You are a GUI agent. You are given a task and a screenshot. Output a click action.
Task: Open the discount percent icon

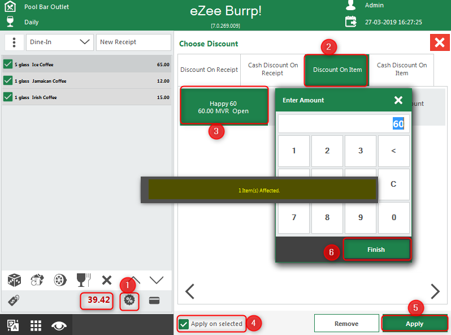(x=129, y=300)
